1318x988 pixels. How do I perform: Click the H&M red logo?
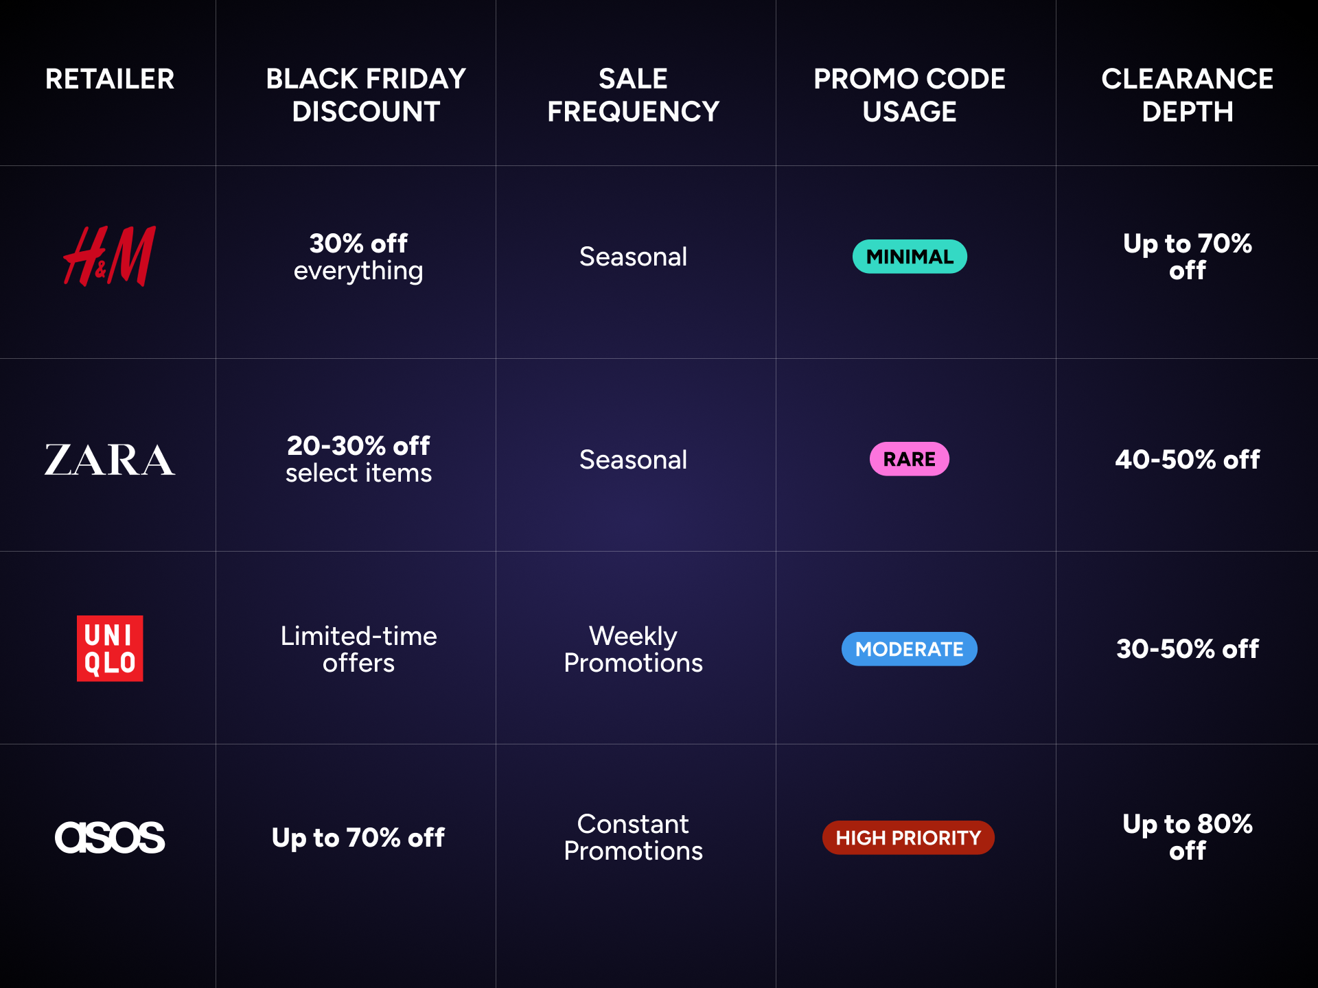[x=110, y=256]
